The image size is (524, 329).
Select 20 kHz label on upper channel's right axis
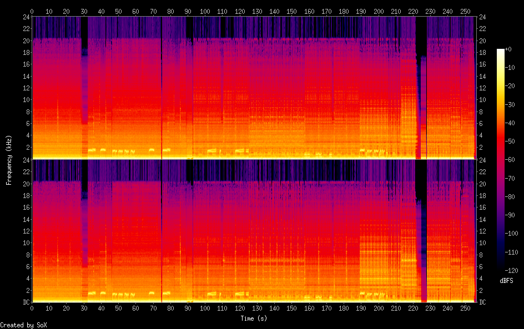482,41
